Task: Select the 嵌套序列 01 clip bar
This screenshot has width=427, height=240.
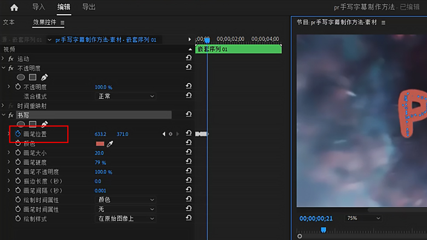Action: (x=239, y=49)
